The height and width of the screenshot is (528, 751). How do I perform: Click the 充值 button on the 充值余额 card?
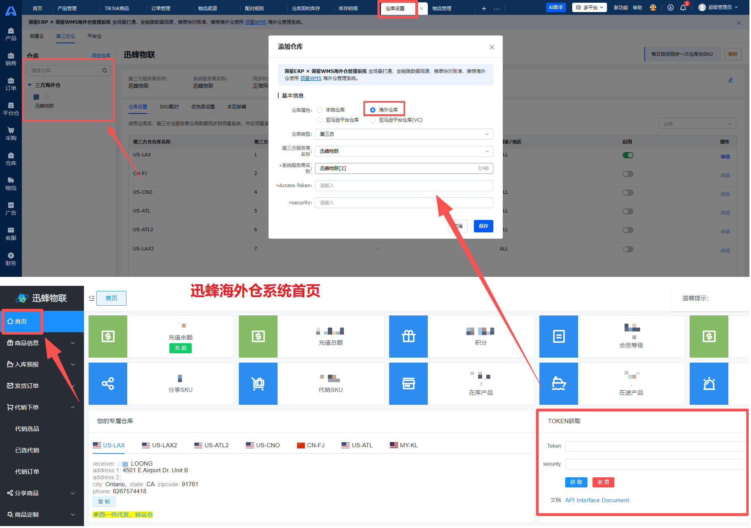click(x=180, y=348)
